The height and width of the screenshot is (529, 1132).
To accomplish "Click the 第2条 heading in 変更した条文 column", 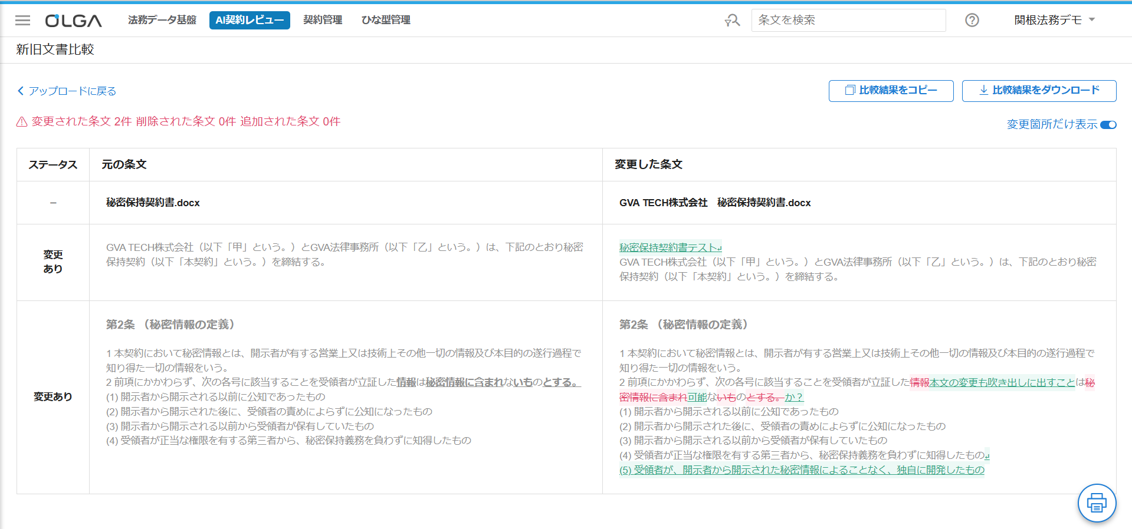I will (x=684, y=325).
